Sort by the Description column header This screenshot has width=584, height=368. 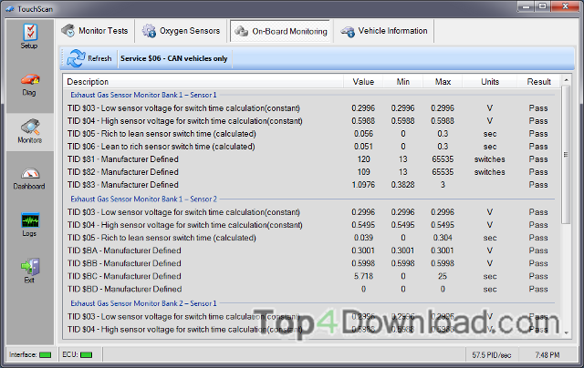[203, 82]
